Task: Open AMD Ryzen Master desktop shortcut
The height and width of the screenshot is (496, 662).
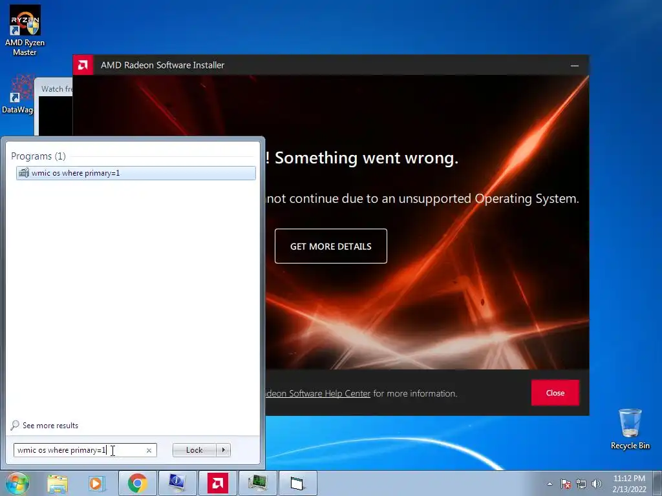Action: [x=25, y=30]
